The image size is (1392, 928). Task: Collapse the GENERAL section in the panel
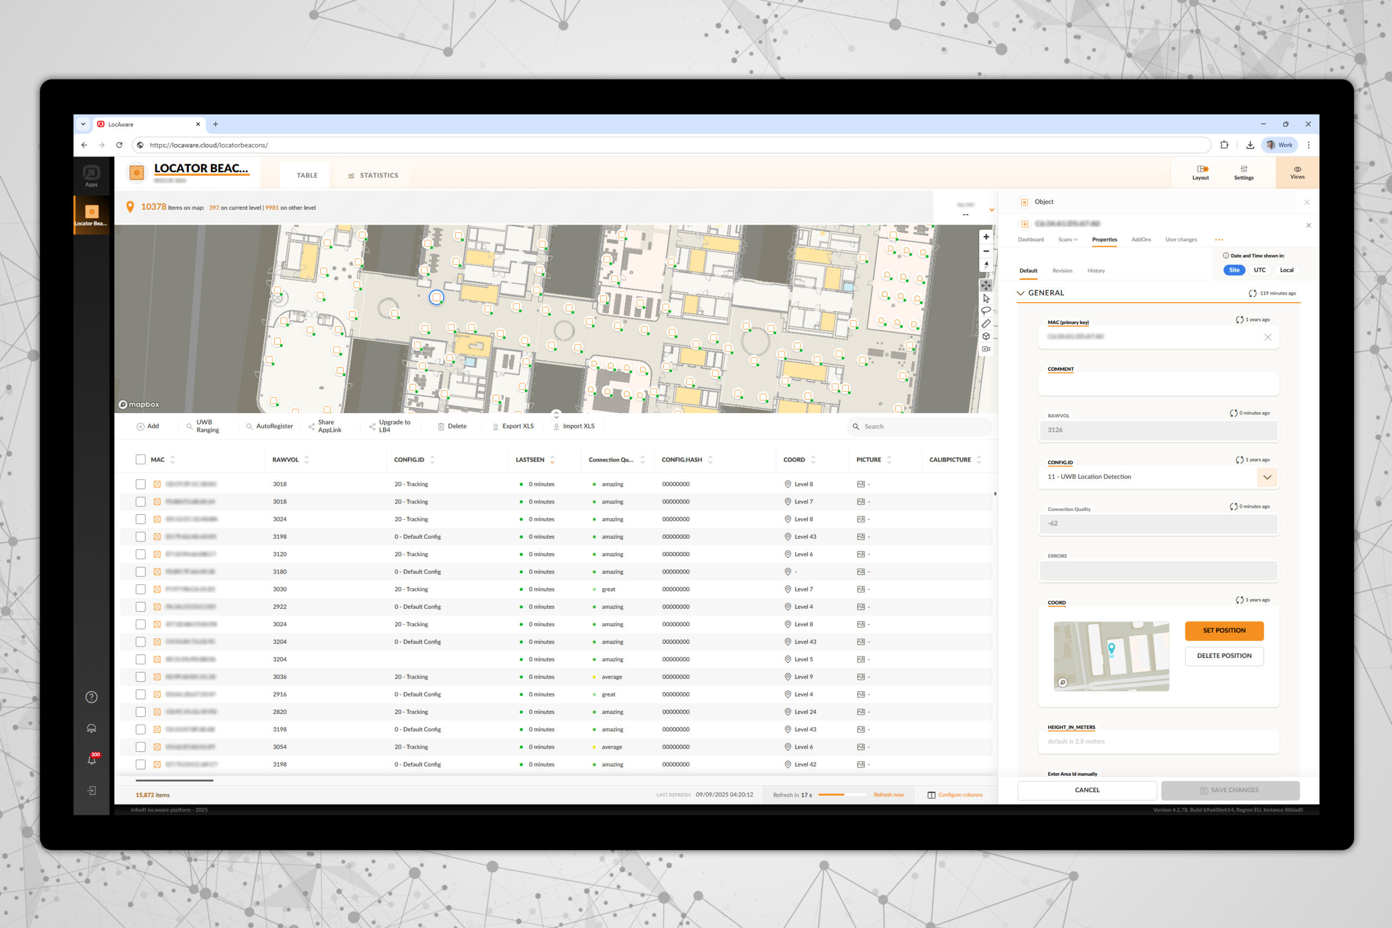[1020, 292]
